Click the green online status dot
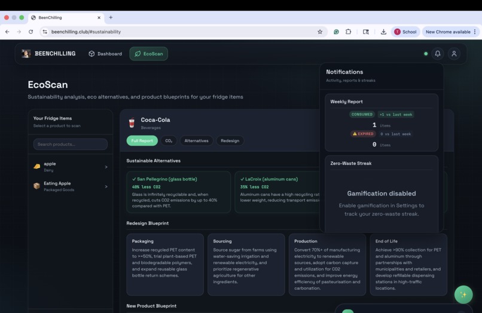Image resolution: width=482 pixels, height=313 pixels. [426, 54]
